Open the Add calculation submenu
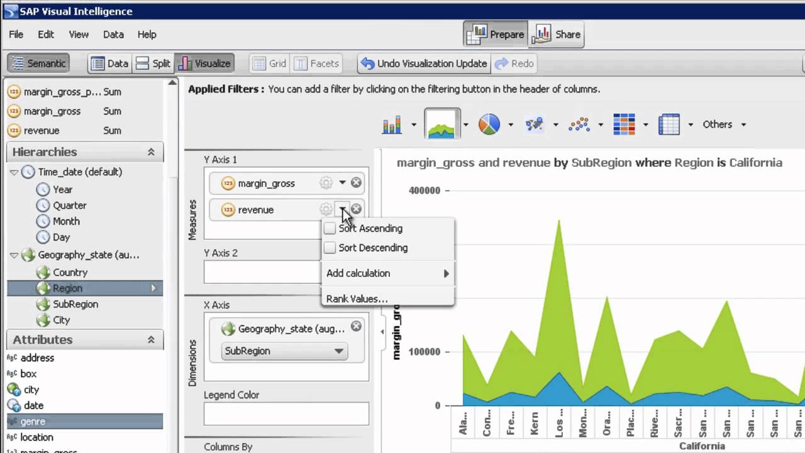This screenshot has height=453, width=805. coord(387,273)
